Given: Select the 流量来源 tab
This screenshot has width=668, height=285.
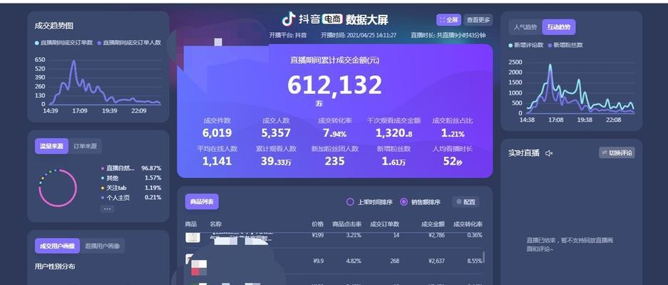Looking at the screenshot, I should coord(51,146).
